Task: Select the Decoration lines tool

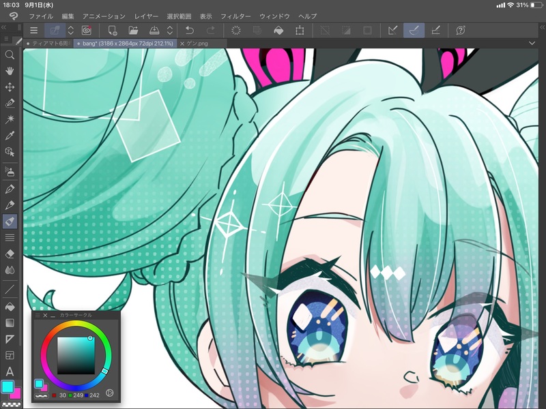Action: coord(10,237)
